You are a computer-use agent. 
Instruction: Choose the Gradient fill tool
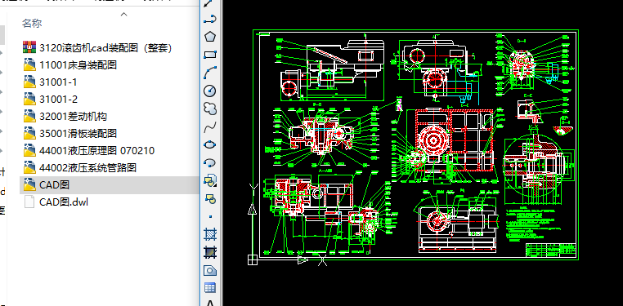click(210, 252)
